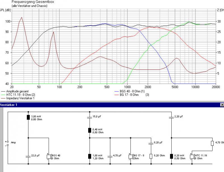Select the 0,20 mH tweeter inductor
Image resolution: width=224 pixels, height=172 pixels.
pos(171,156)
